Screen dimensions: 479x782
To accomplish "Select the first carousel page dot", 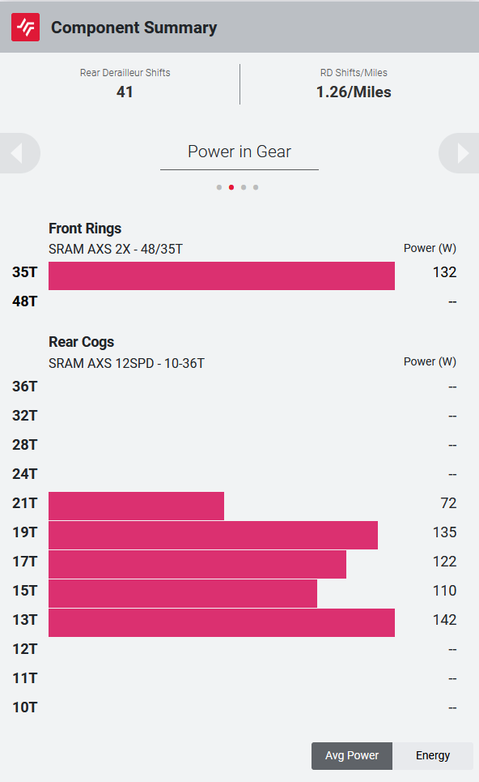I will [x=219, y=187].
